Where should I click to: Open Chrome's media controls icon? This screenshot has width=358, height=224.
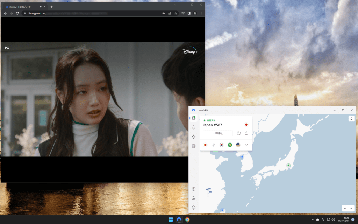tap(183, 13)
